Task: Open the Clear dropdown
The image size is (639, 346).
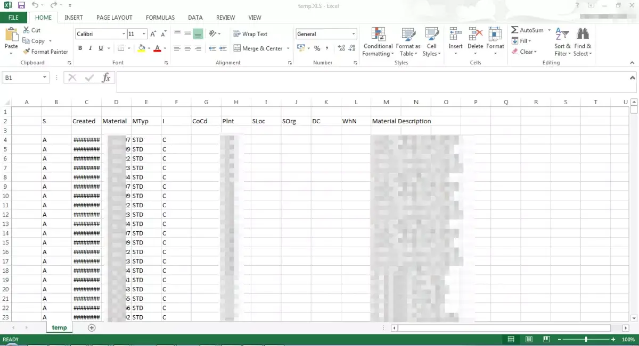Action: (524, 52)
